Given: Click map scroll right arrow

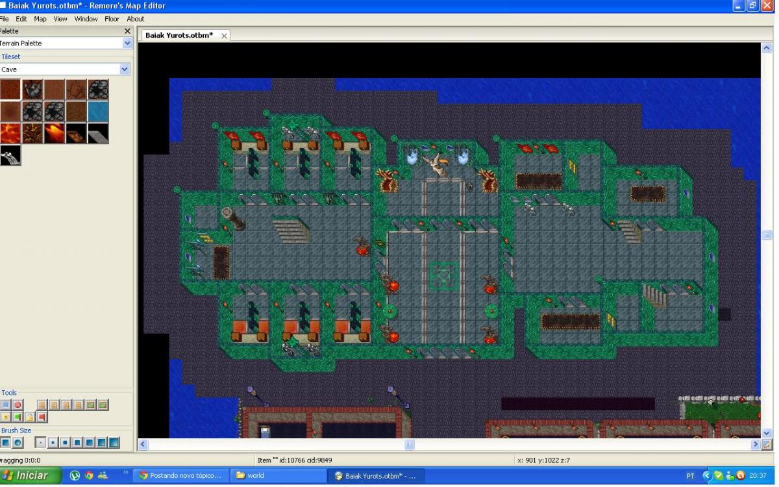Looking at the screenshot, I should [756, 445].
